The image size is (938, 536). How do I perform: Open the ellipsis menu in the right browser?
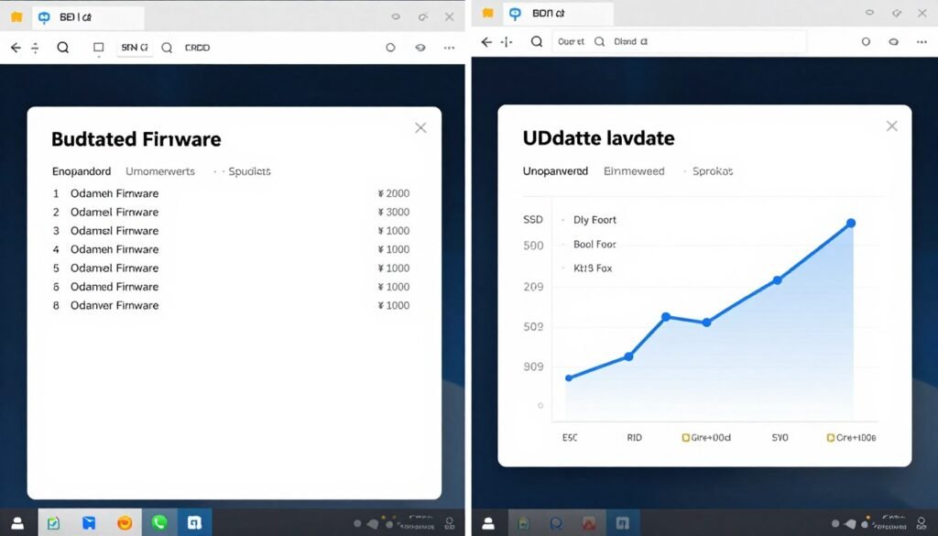click(x=921, y=41)
